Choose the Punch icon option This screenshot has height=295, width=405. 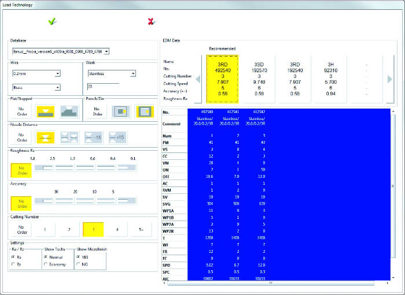coord(120,111)
